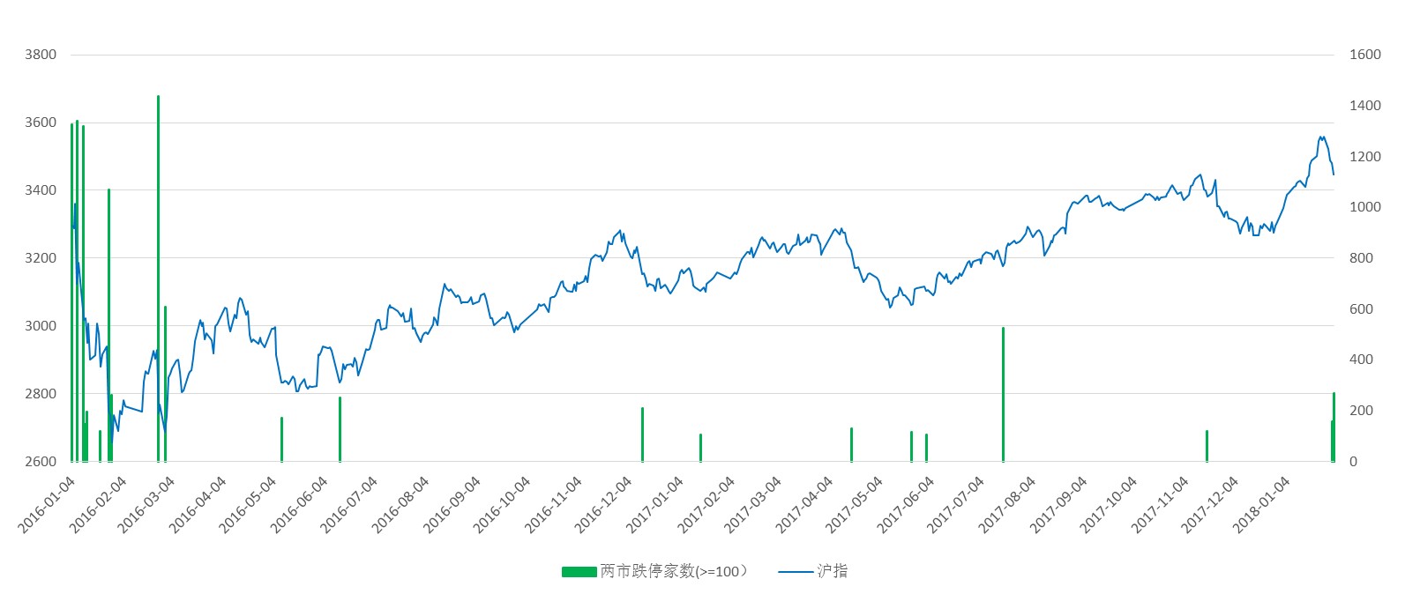
Task: Select the 2017-01-04 x-axis date label
Action: [x=654, y=505]
